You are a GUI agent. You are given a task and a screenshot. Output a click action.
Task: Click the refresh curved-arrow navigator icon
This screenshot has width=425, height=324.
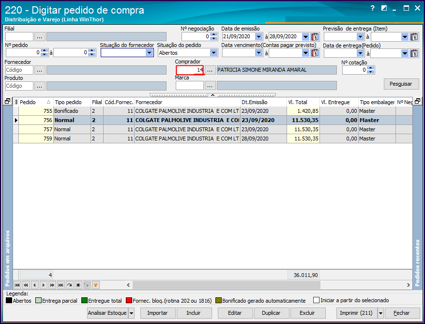click(69, 285)
